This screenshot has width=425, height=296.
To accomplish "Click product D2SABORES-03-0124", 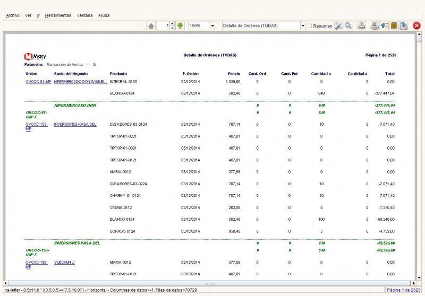I will tap(128, 125).
